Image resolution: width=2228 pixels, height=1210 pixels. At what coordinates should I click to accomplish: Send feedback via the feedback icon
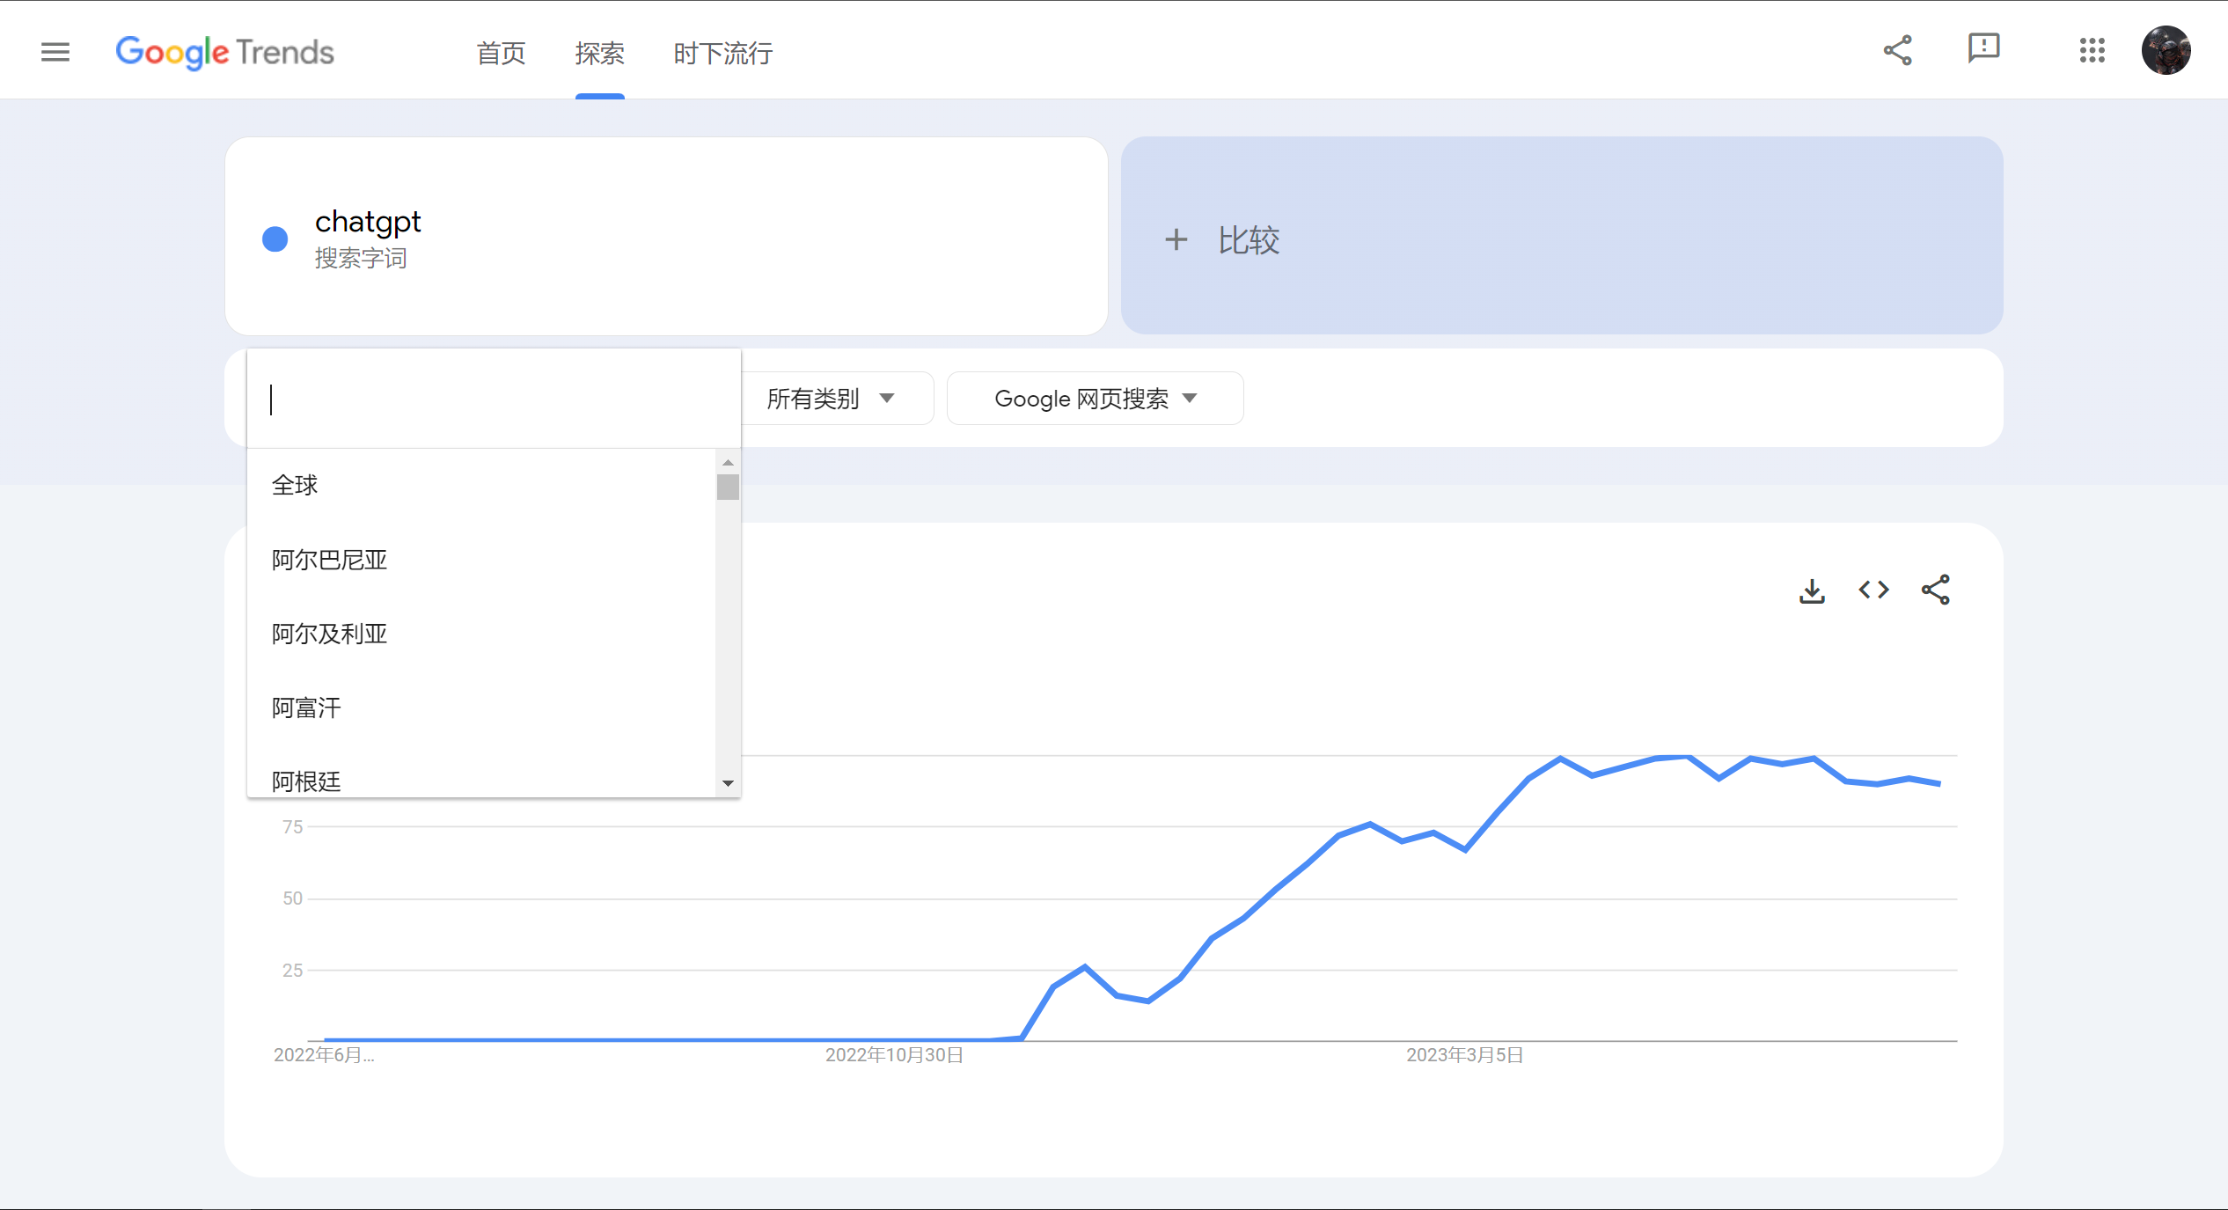[1983, 50]
